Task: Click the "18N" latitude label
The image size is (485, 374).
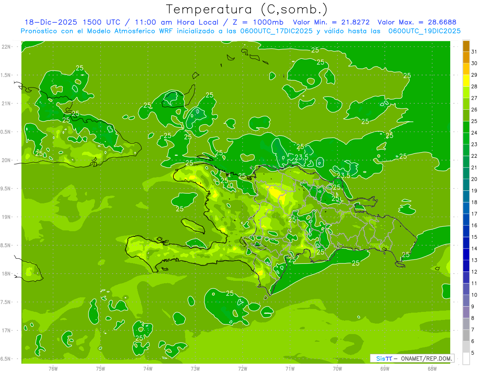Action: 6,274
